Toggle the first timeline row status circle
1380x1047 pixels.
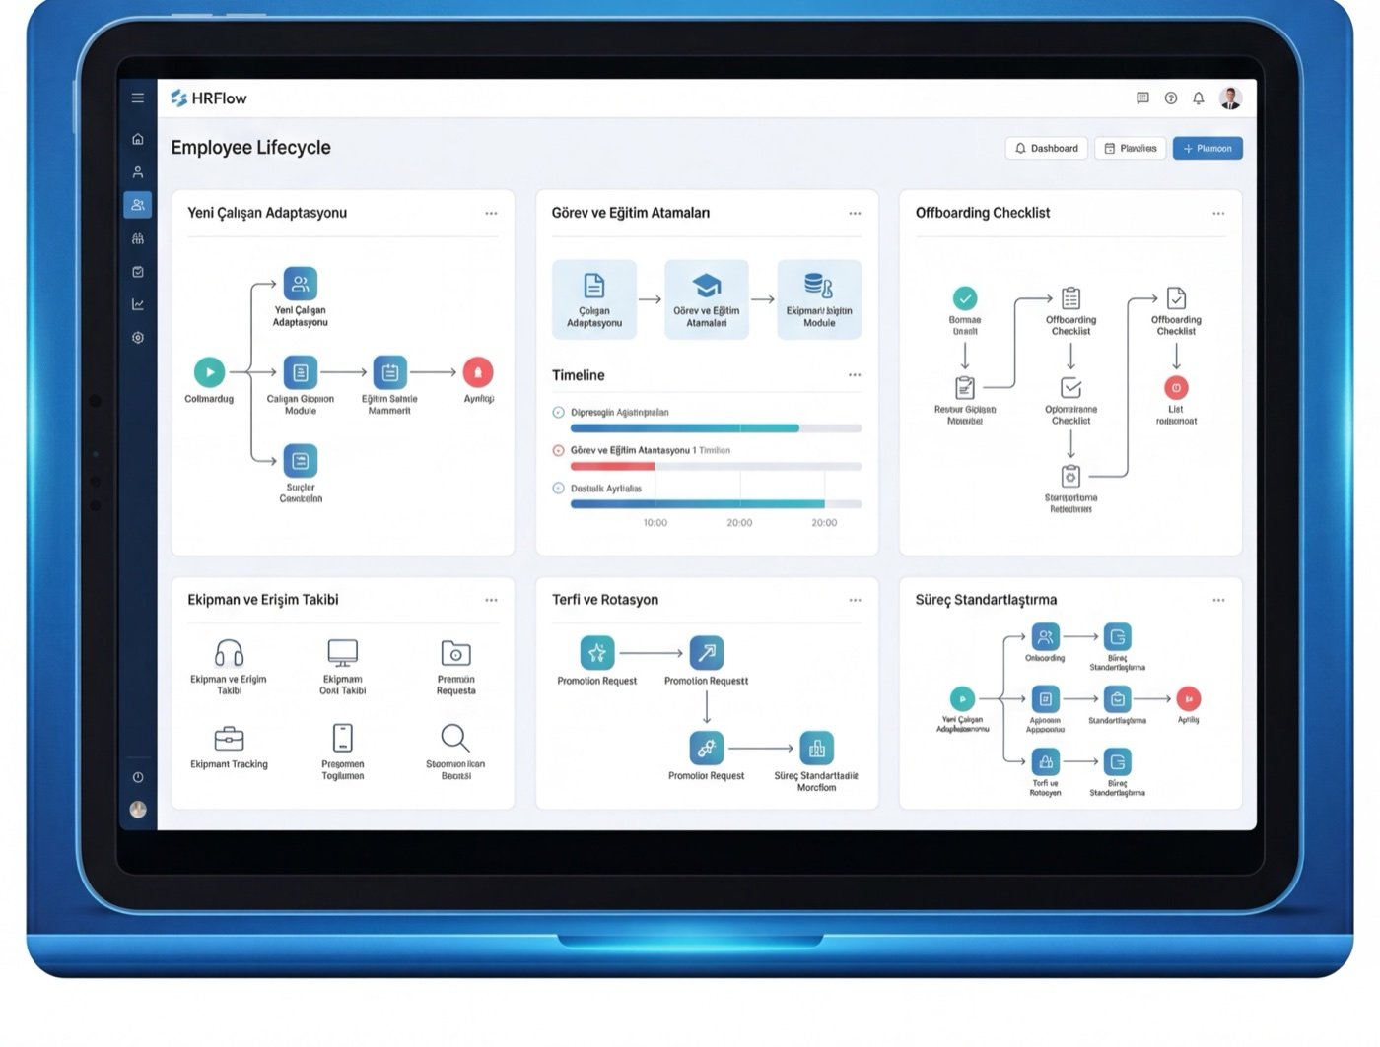559,413
